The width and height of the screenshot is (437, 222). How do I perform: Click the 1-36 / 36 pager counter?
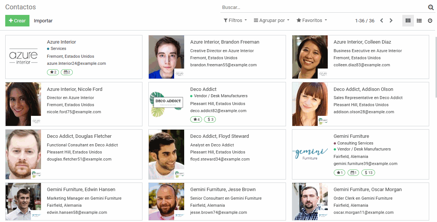(365, 21)
